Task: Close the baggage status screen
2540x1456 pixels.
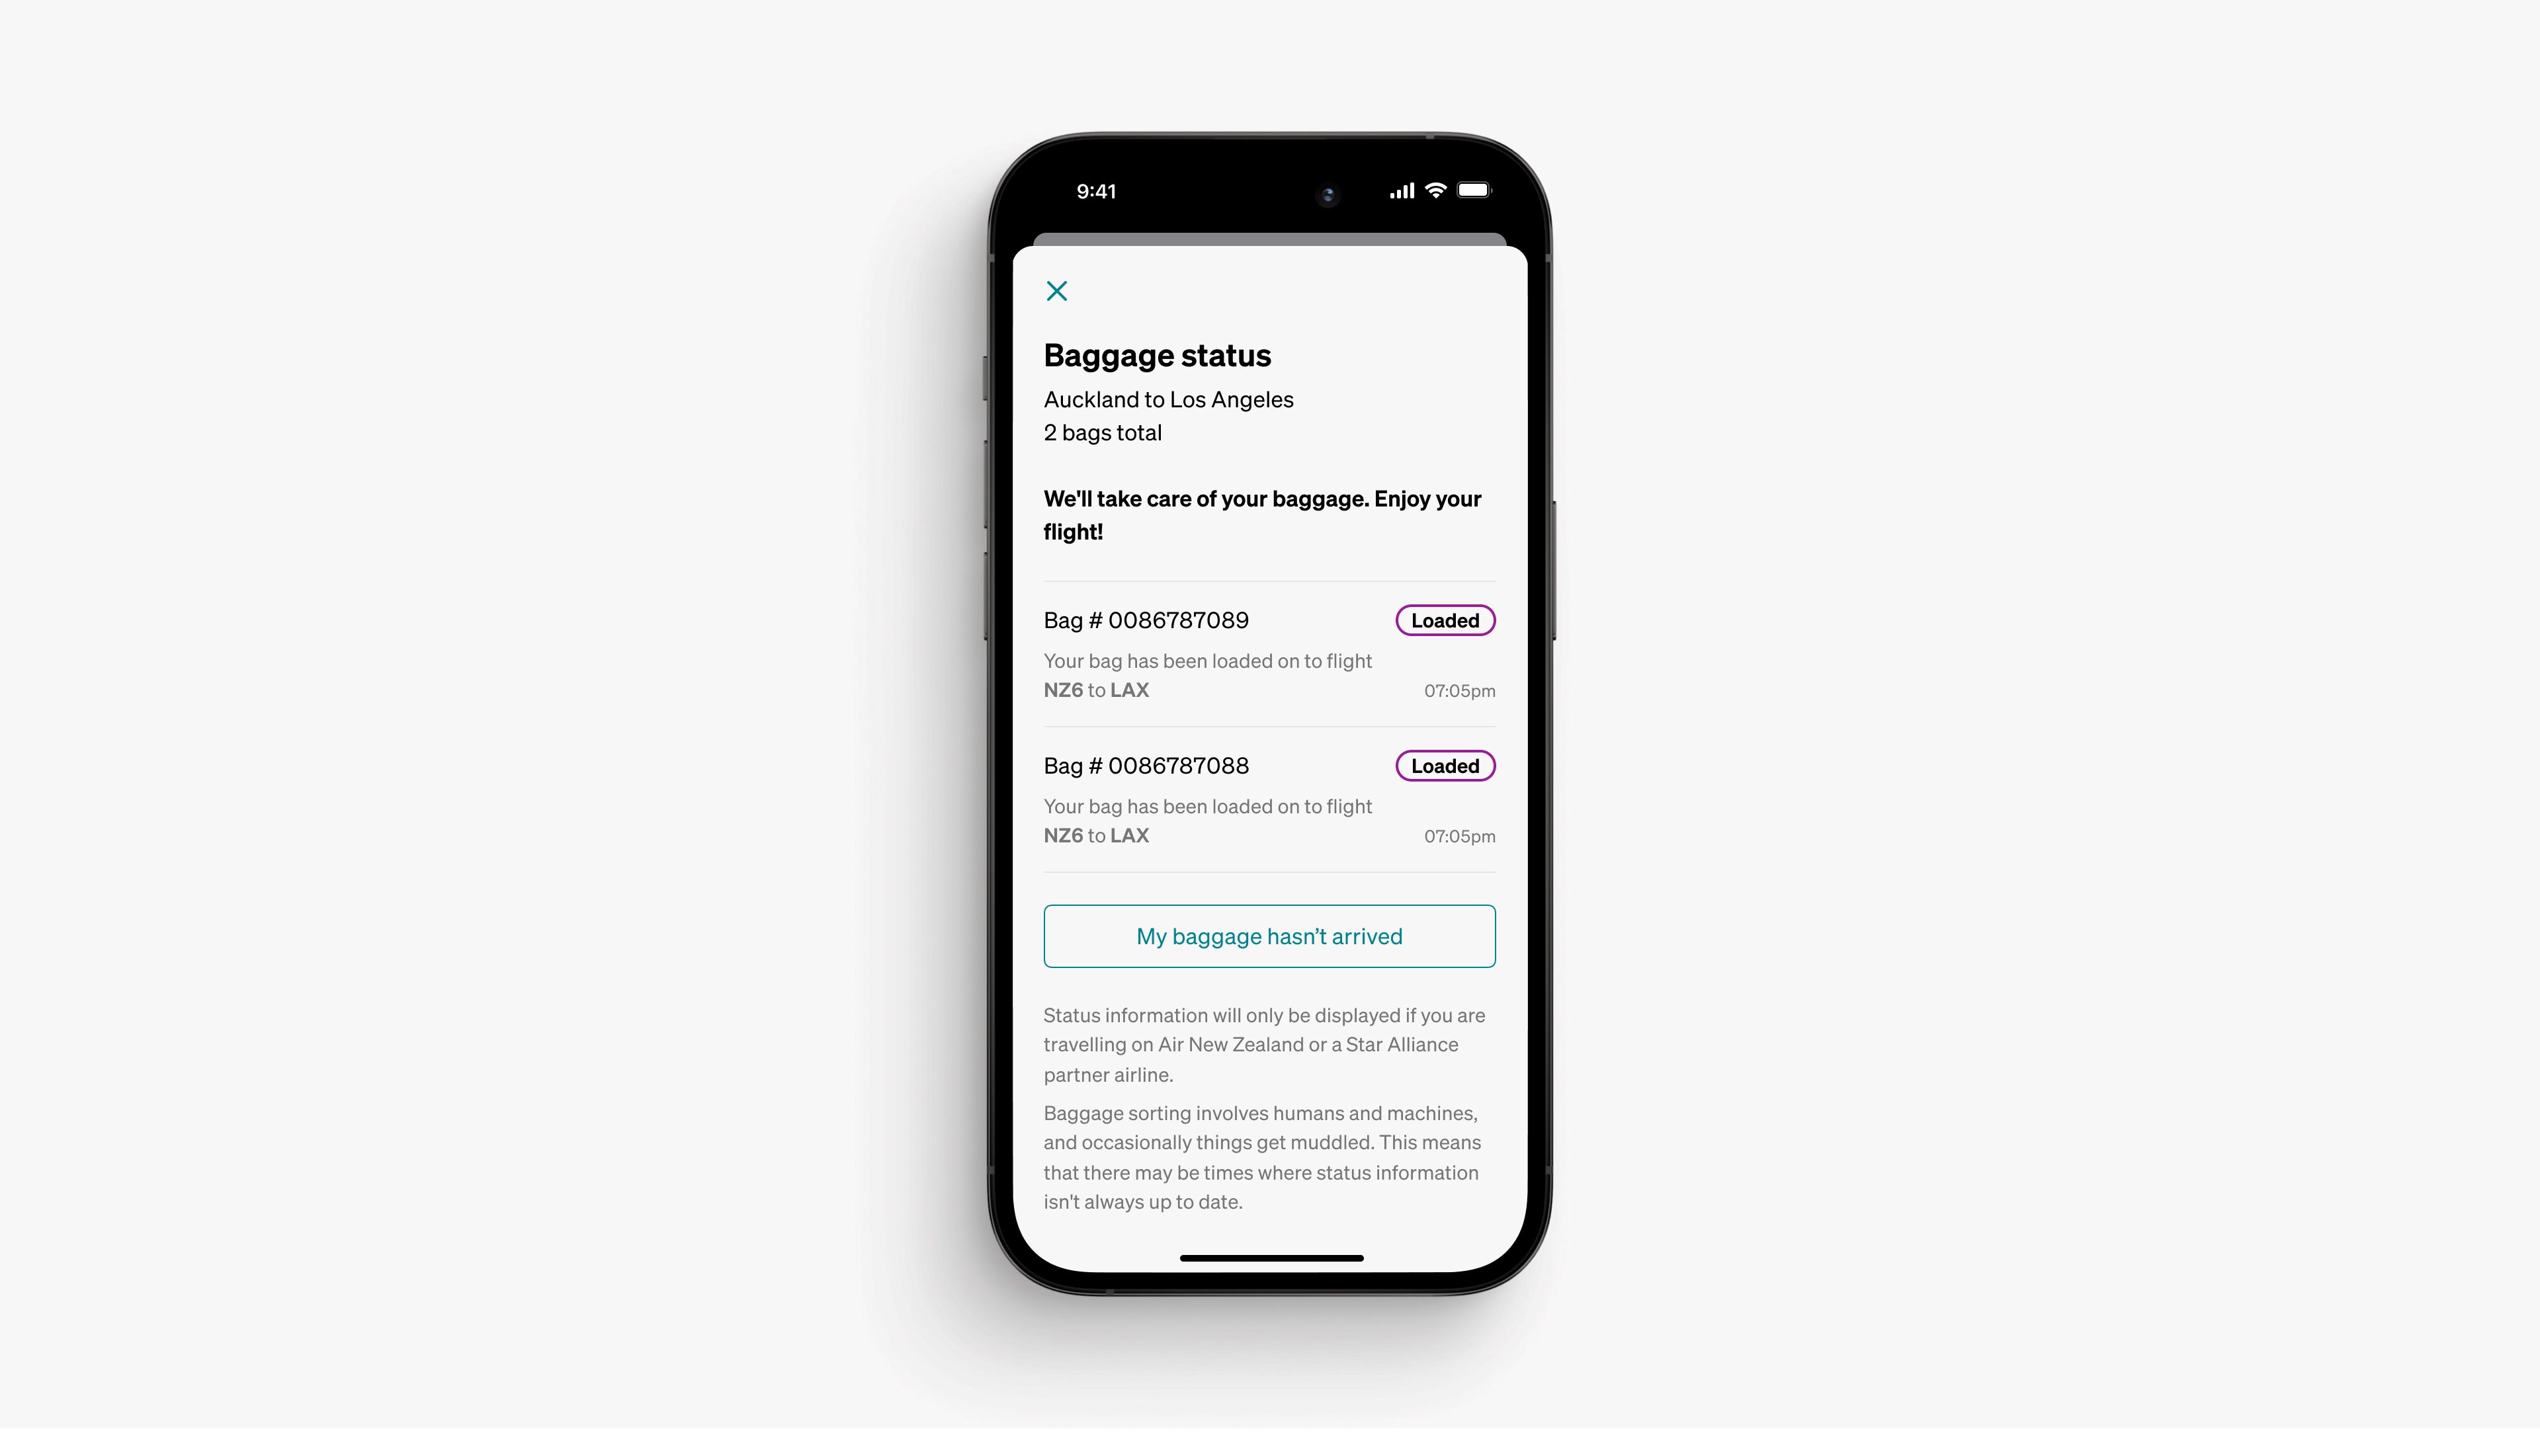Action: 1056,291
